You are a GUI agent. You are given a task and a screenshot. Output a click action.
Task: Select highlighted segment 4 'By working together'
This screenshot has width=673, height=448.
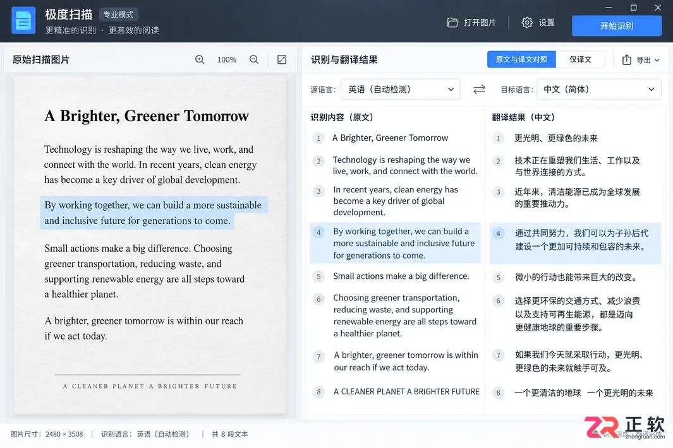pyautogui.click(x=395, y=243)
